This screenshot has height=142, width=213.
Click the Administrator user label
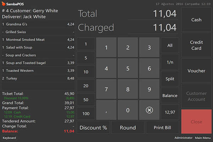click(183, 138)
